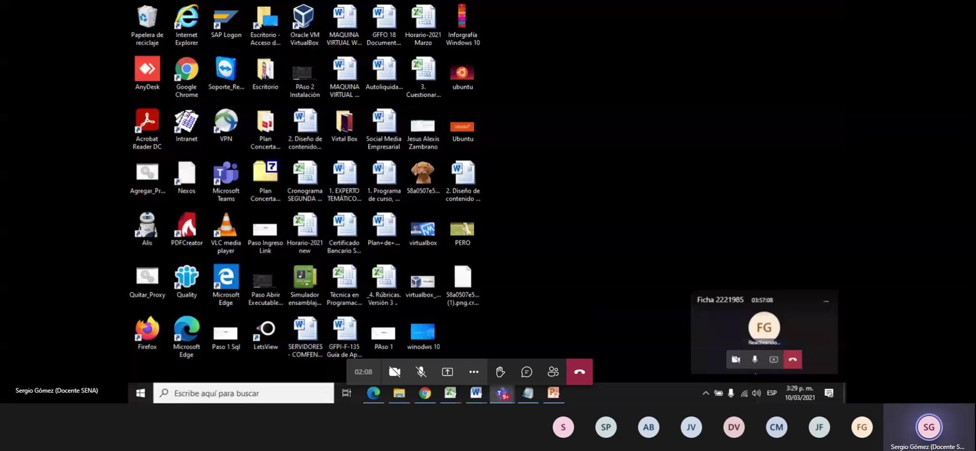
Task: Select the LetsView desktop shortcut
Action: [x=265, y=333]
